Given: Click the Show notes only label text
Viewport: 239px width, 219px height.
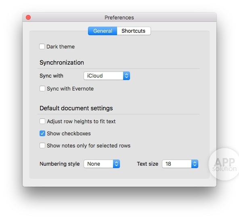Looking at the screenshot, I should pos(89,145).
